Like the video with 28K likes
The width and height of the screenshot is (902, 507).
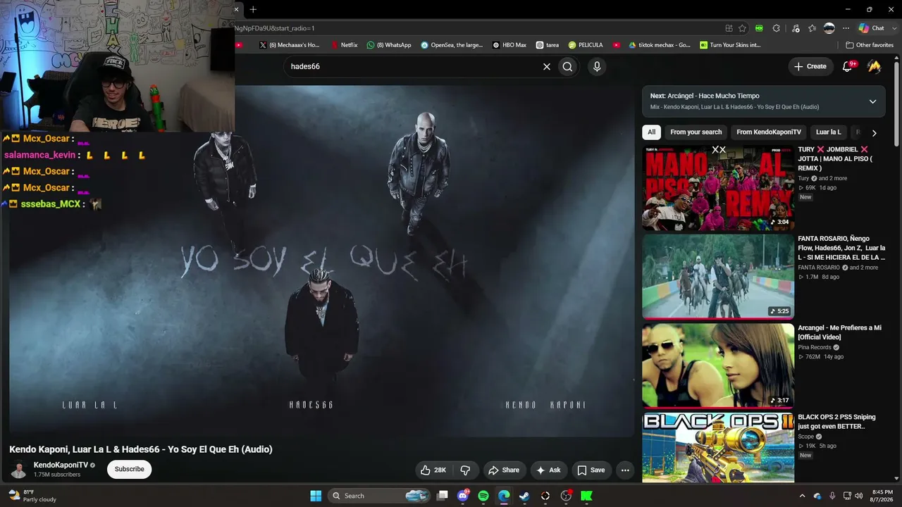tap(433, 470)
